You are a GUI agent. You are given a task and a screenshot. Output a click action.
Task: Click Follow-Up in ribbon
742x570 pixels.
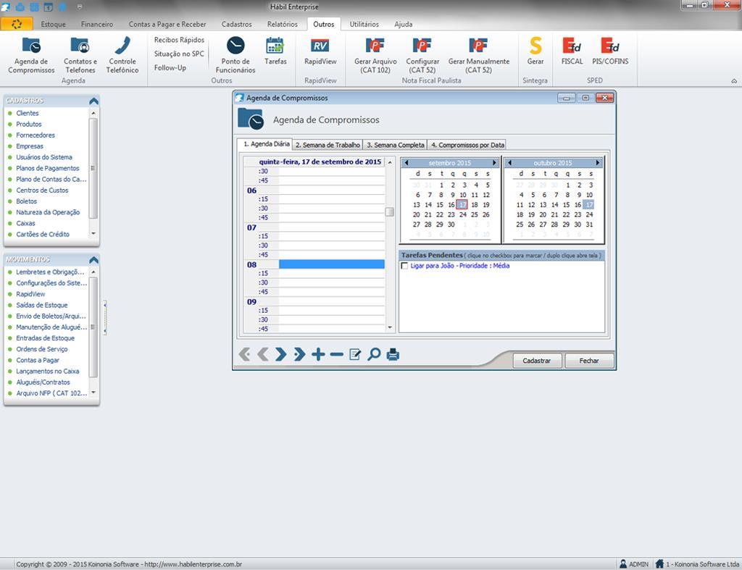(x=170, y=67)
